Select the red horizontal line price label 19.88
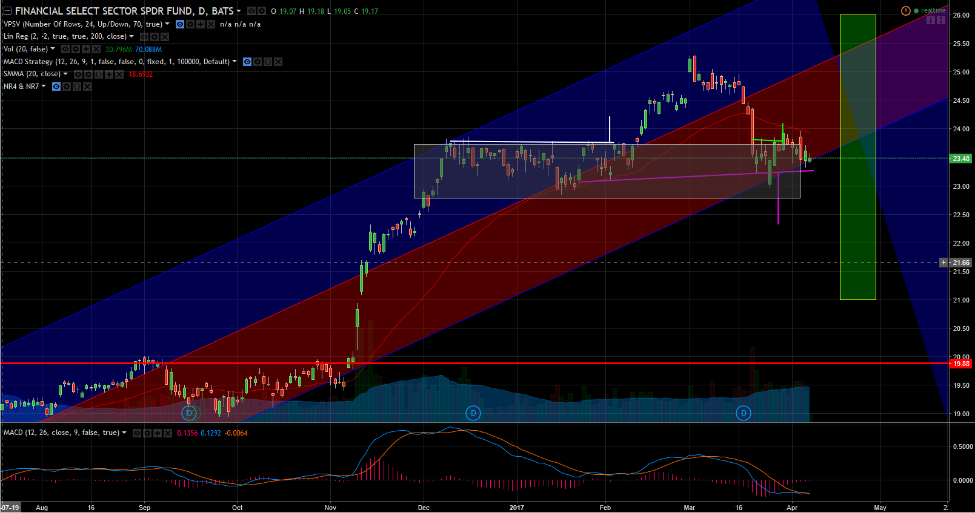 (x=961, y=364)
